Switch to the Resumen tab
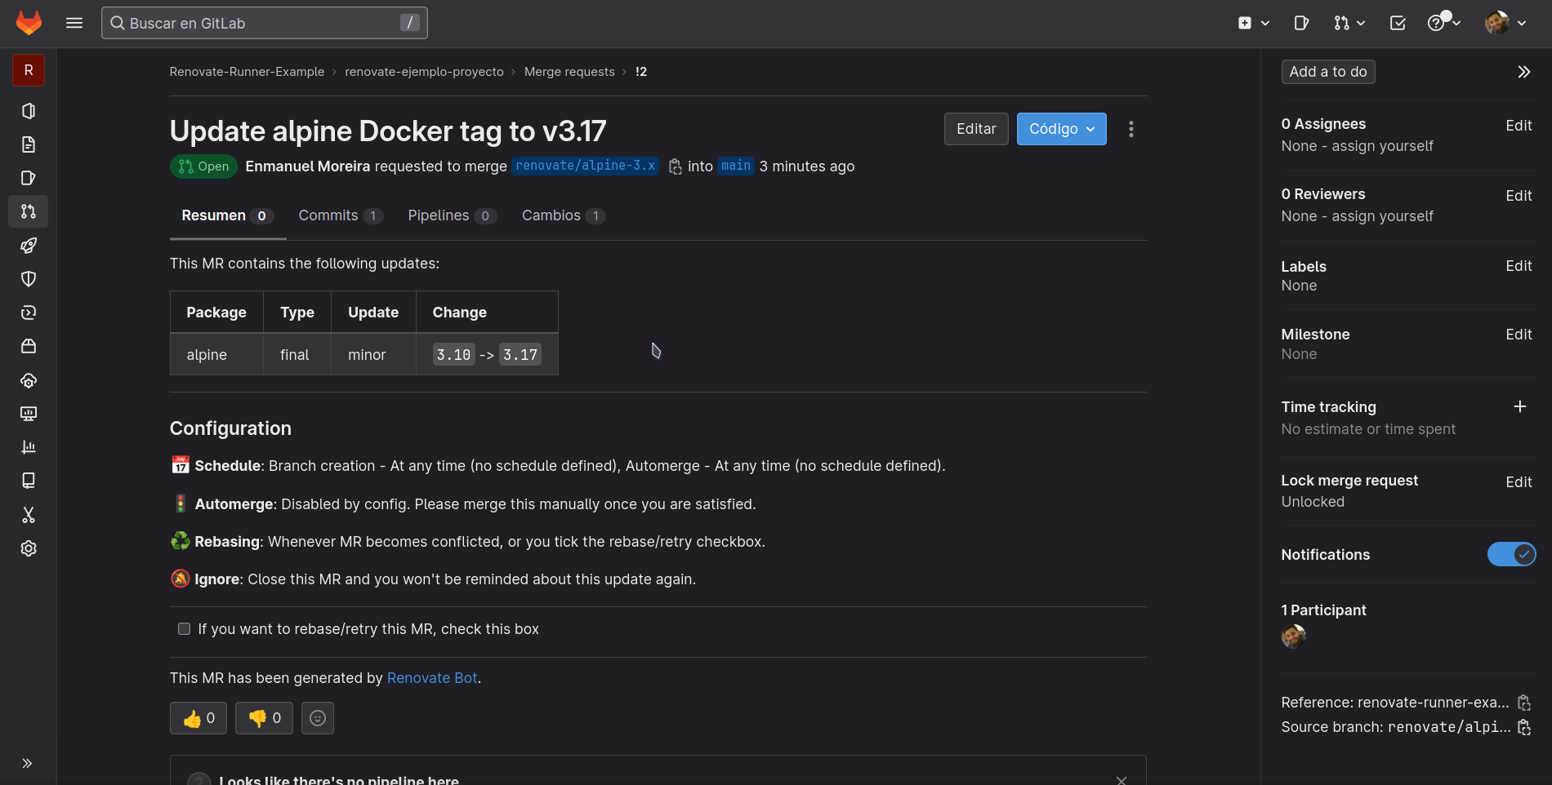The image size is (1552, 785). point(227,215)
